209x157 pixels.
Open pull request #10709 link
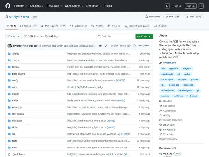[121, 80]
